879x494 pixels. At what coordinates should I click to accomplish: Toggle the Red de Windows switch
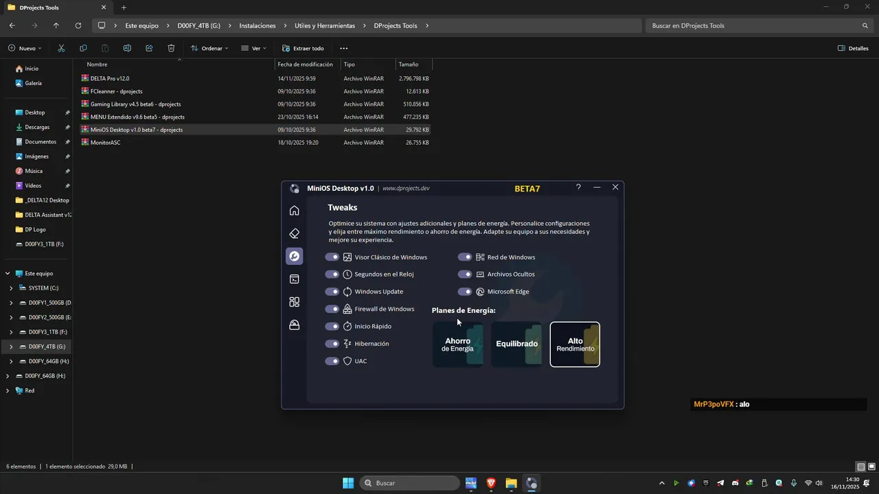pos(465,257)
